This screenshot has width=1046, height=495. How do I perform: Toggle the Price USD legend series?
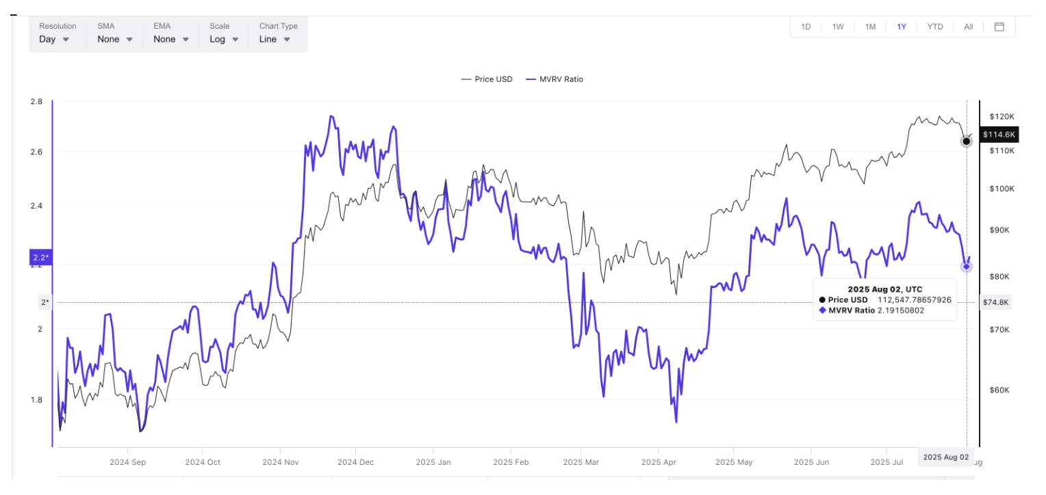point(487,79)
